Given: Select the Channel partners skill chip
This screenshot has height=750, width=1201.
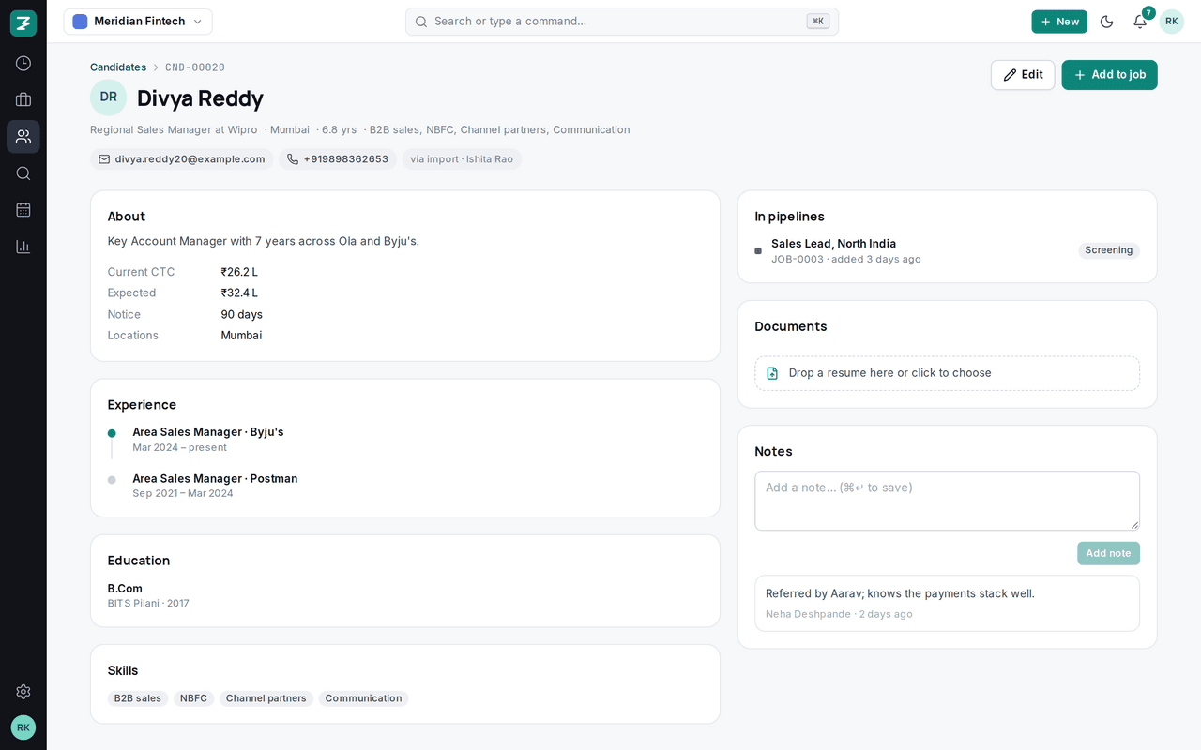Looking at the screenshot, I should click(266, 698).
